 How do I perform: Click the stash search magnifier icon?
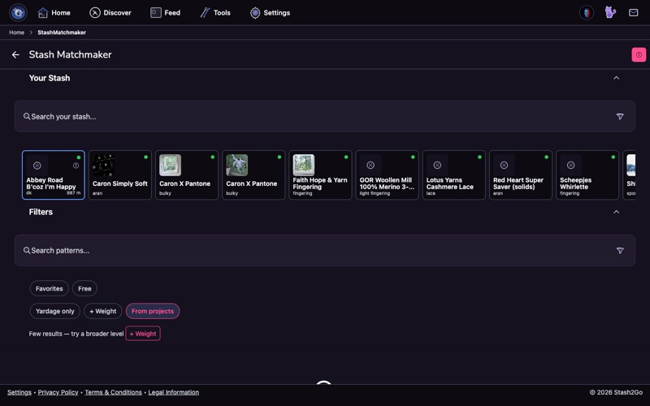tap(27, 116)
